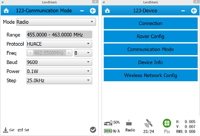Click the green Fix status icon
The image size is (200, 136).
click(x=167, y=123)
